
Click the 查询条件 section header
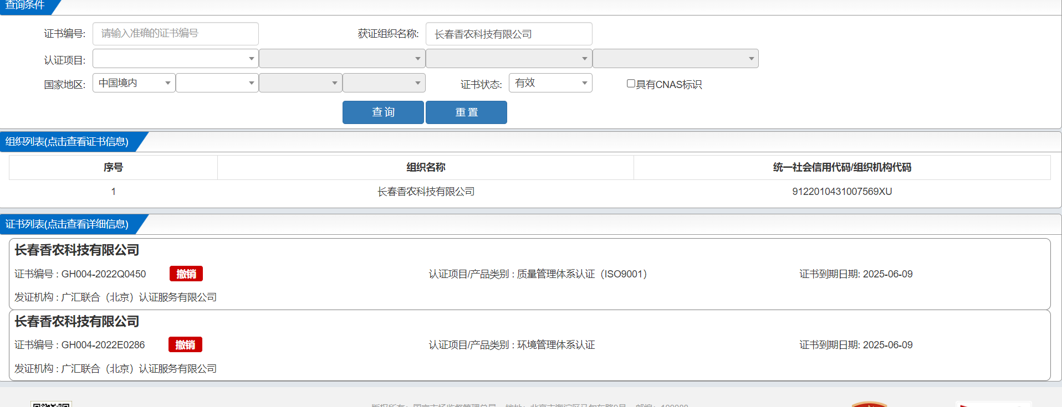coord(25,6)
